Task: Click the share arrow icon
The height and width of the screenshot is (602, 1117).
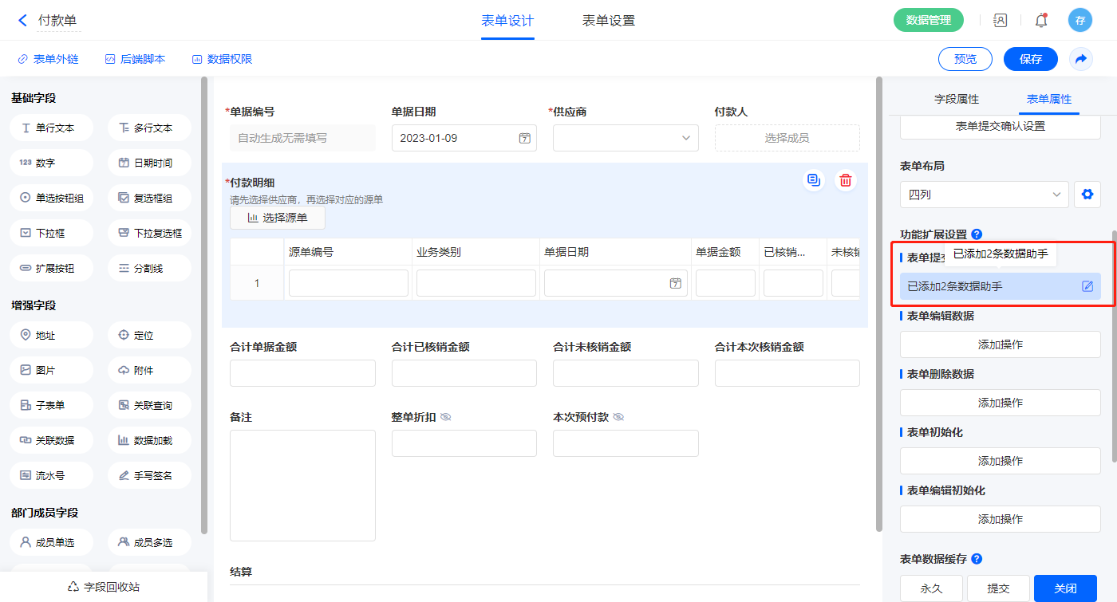Action: [1080, 59]
